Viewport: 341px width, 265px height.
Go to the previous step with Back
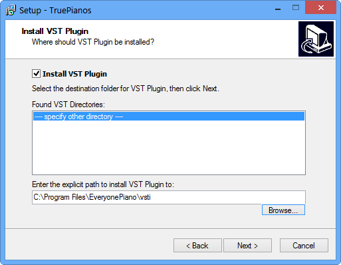pos(197,246)
